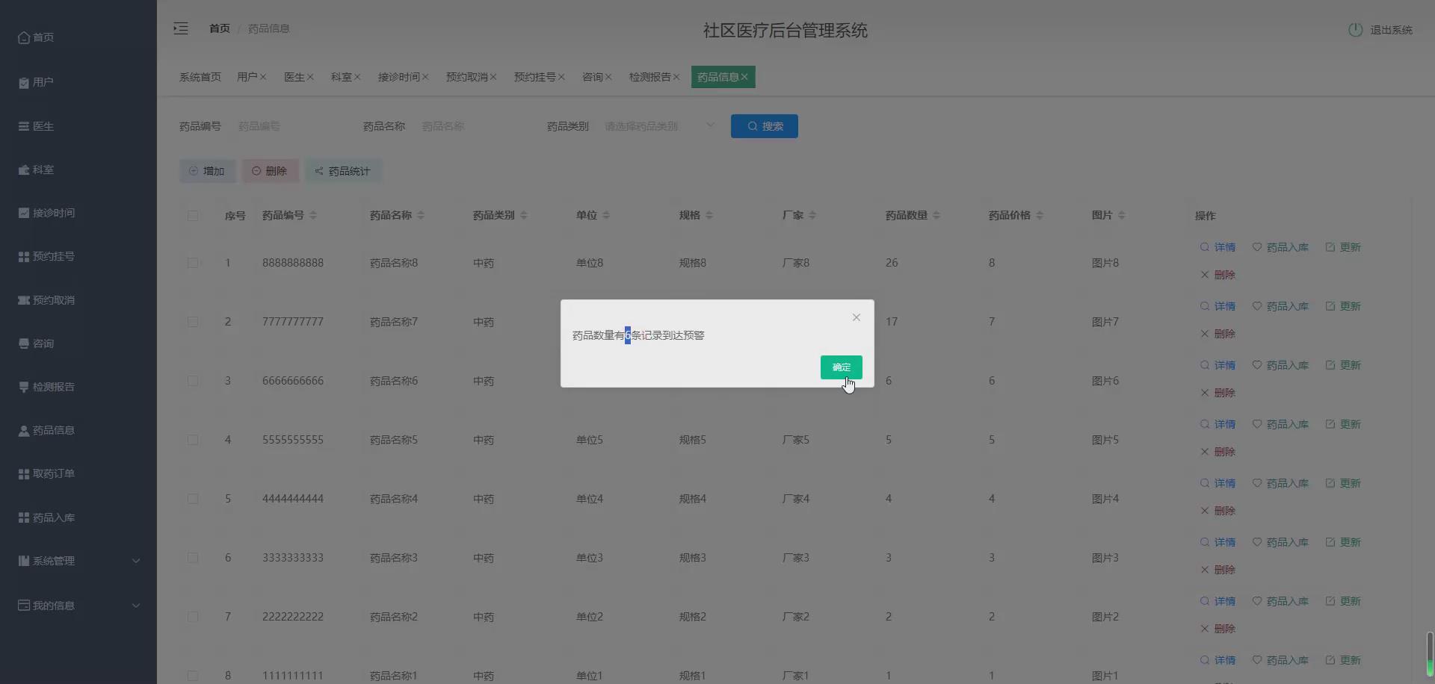
Task: Open the 检测报告 sidebar item
Action: (52, 387)
